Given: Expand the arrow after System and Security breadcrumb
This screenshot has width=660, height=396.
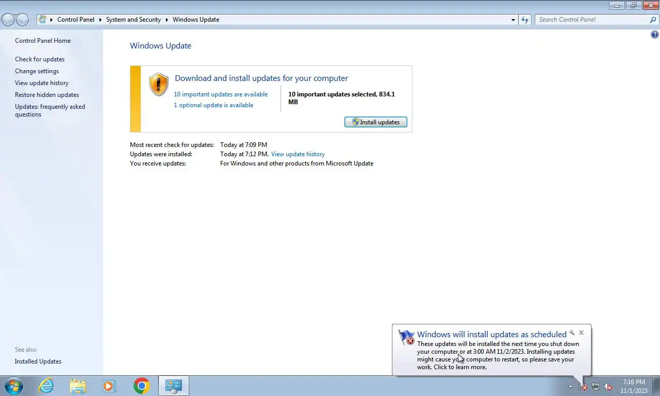Looking at the screenshot, I should pyautogui.click(x=167, y=20).
